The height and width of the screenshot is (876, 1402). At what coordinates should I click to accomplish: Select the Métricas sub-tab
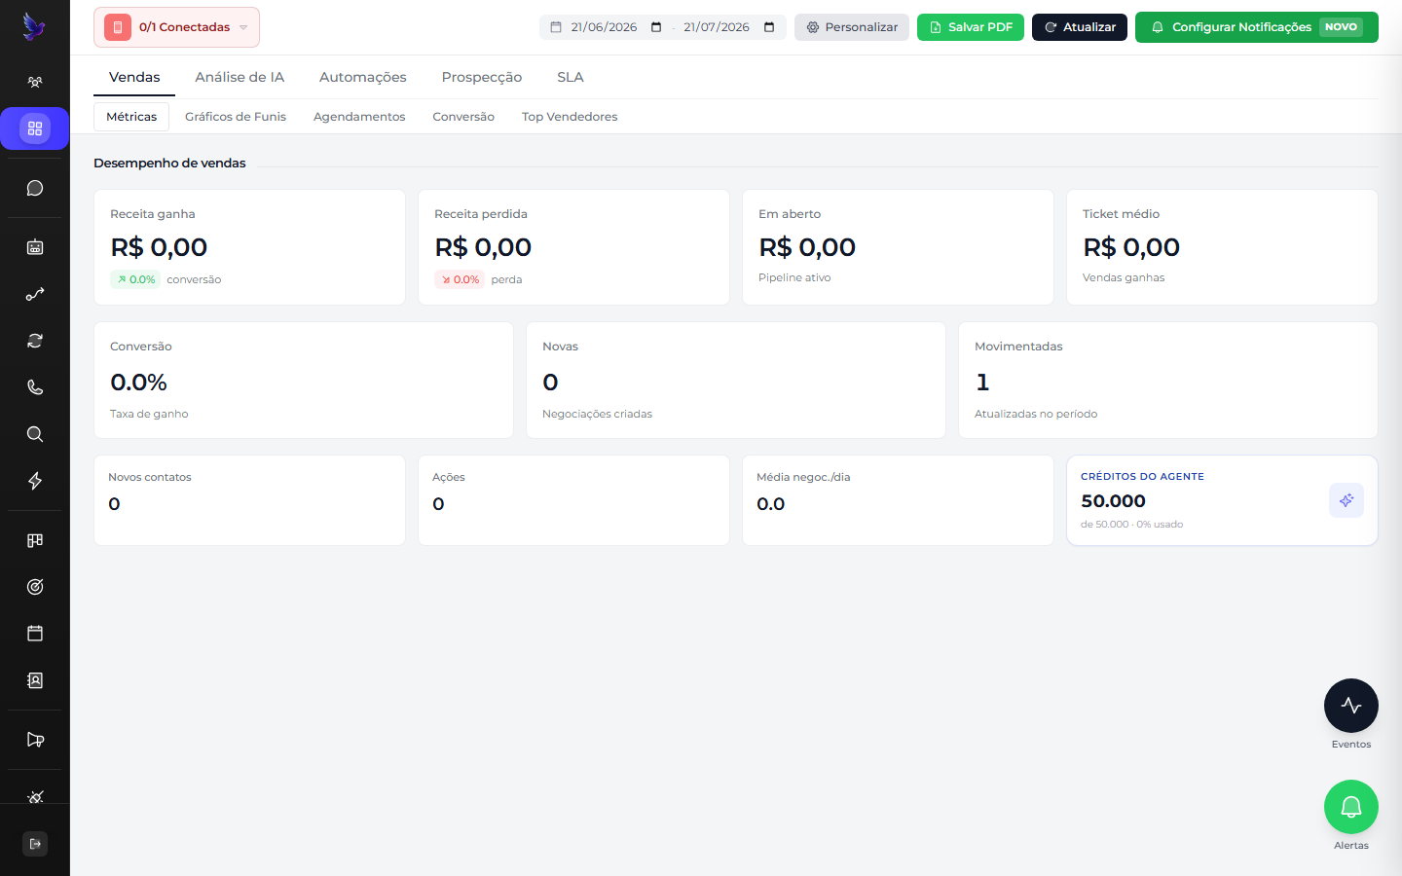pyautogui.click(x=131, y=117)
